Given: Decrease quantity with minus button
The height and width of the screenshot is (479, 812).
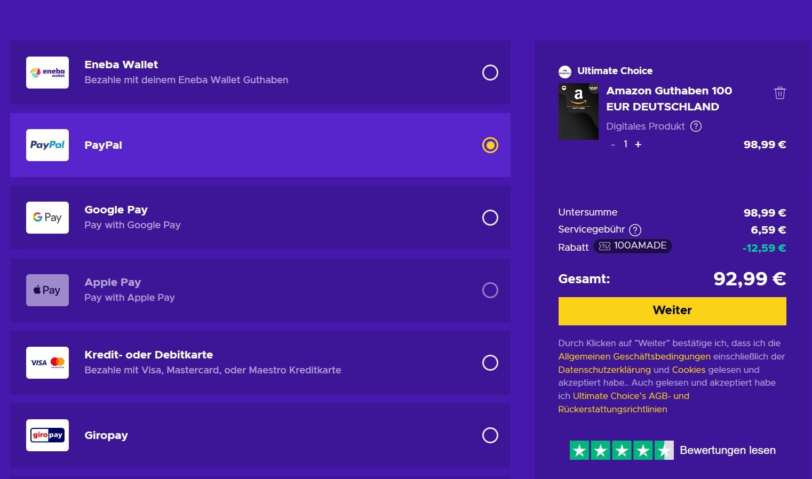Looking at the screenshot, I should [613, 145].
